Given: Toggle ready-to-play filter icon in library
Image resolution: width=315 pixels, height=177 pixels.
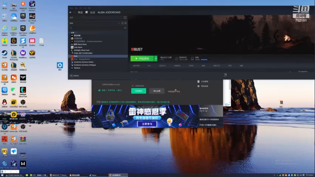Looking at the screenshot, I should pyautogui.click(x=126, y=23).
